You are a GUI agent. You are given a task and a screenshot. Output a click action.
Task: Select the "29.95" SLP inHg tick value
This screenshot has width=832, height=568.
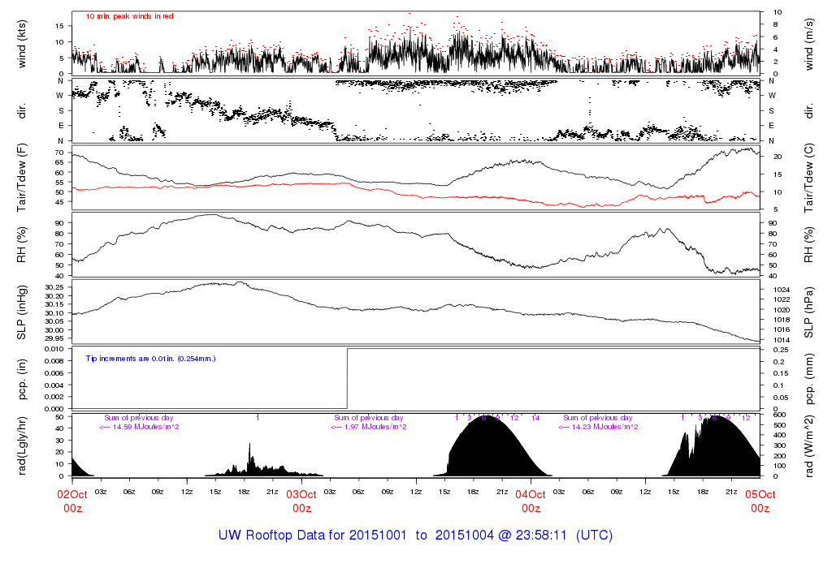coord(54,338)
